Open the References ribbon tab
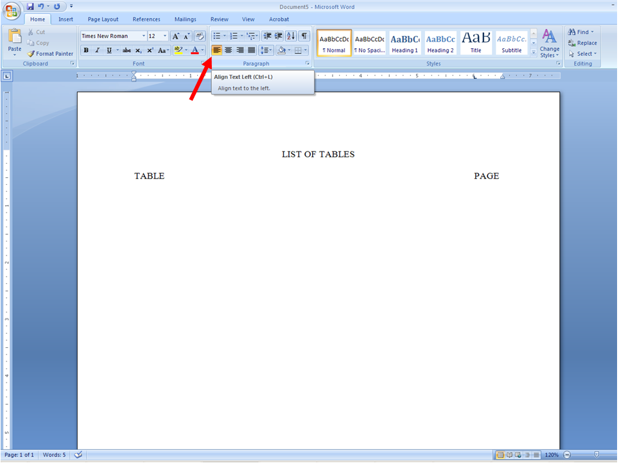The image size is (619, 468). tap(146, 19)
